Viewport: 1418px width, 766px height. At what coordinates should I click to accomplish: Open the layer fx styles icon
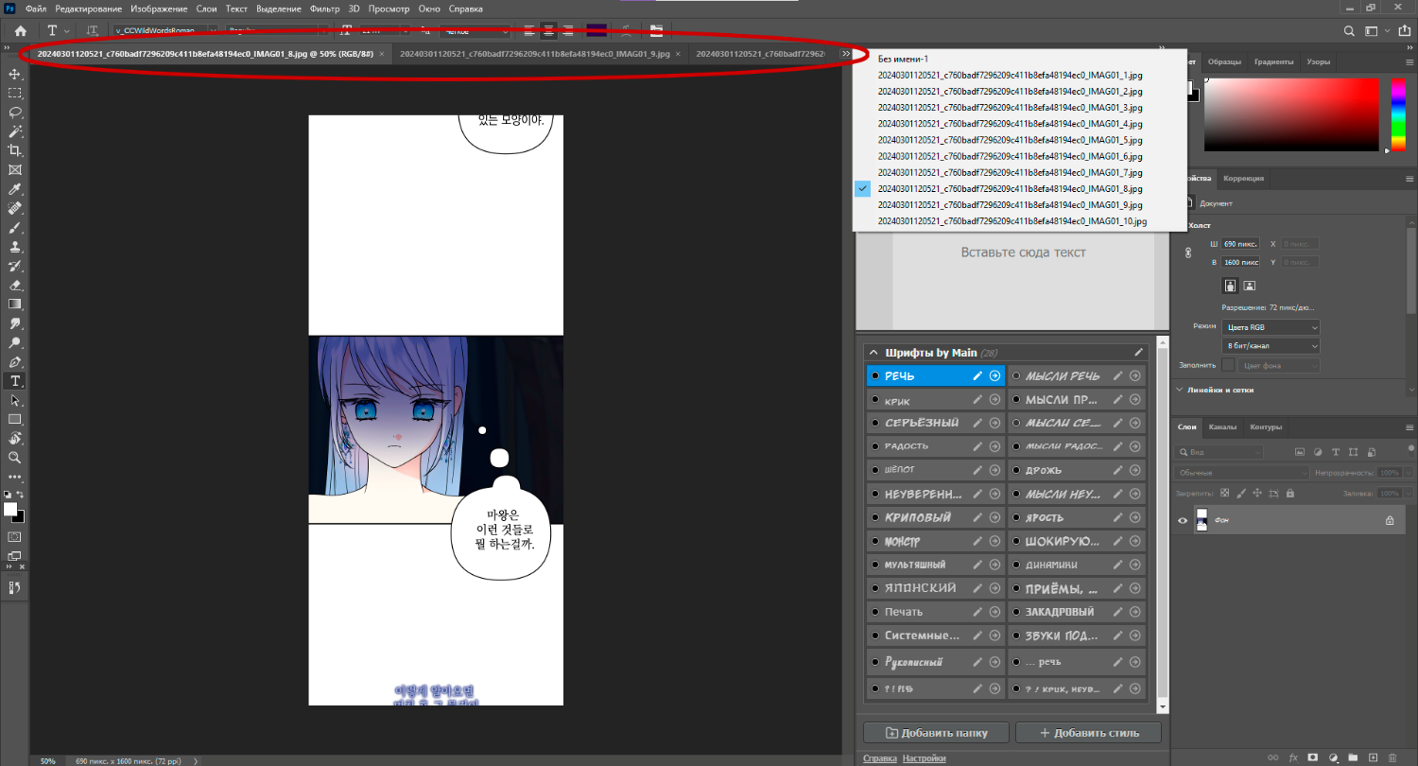pos(1293,757)
